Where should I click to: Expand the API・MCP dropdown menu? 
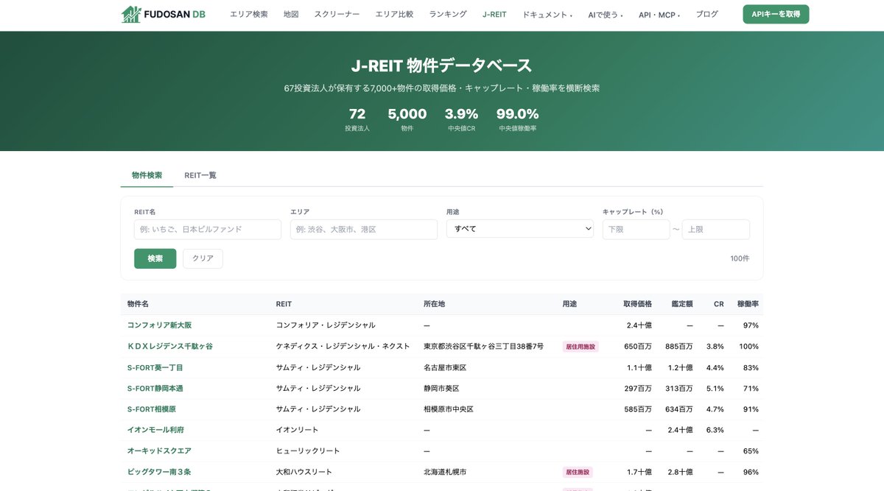click(659, 15)
